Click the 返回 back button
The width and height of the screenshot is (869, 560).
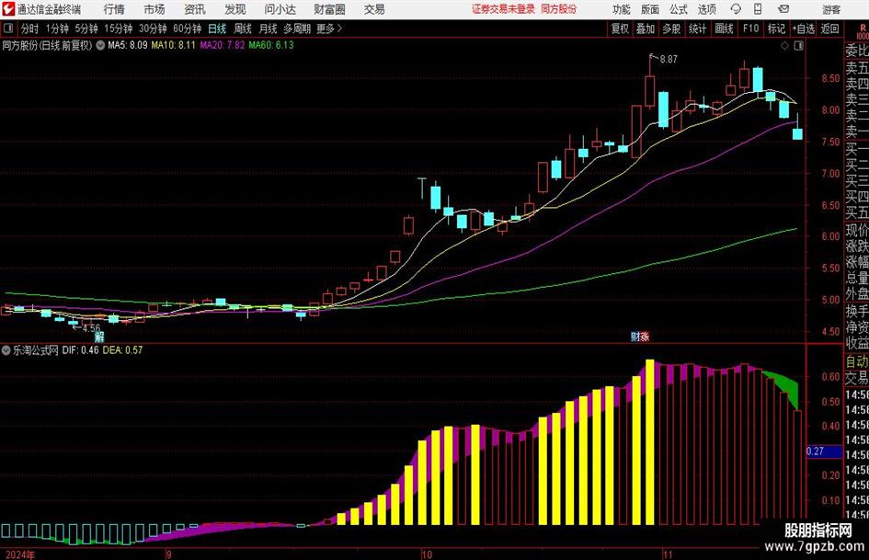(x=829, y=29)
